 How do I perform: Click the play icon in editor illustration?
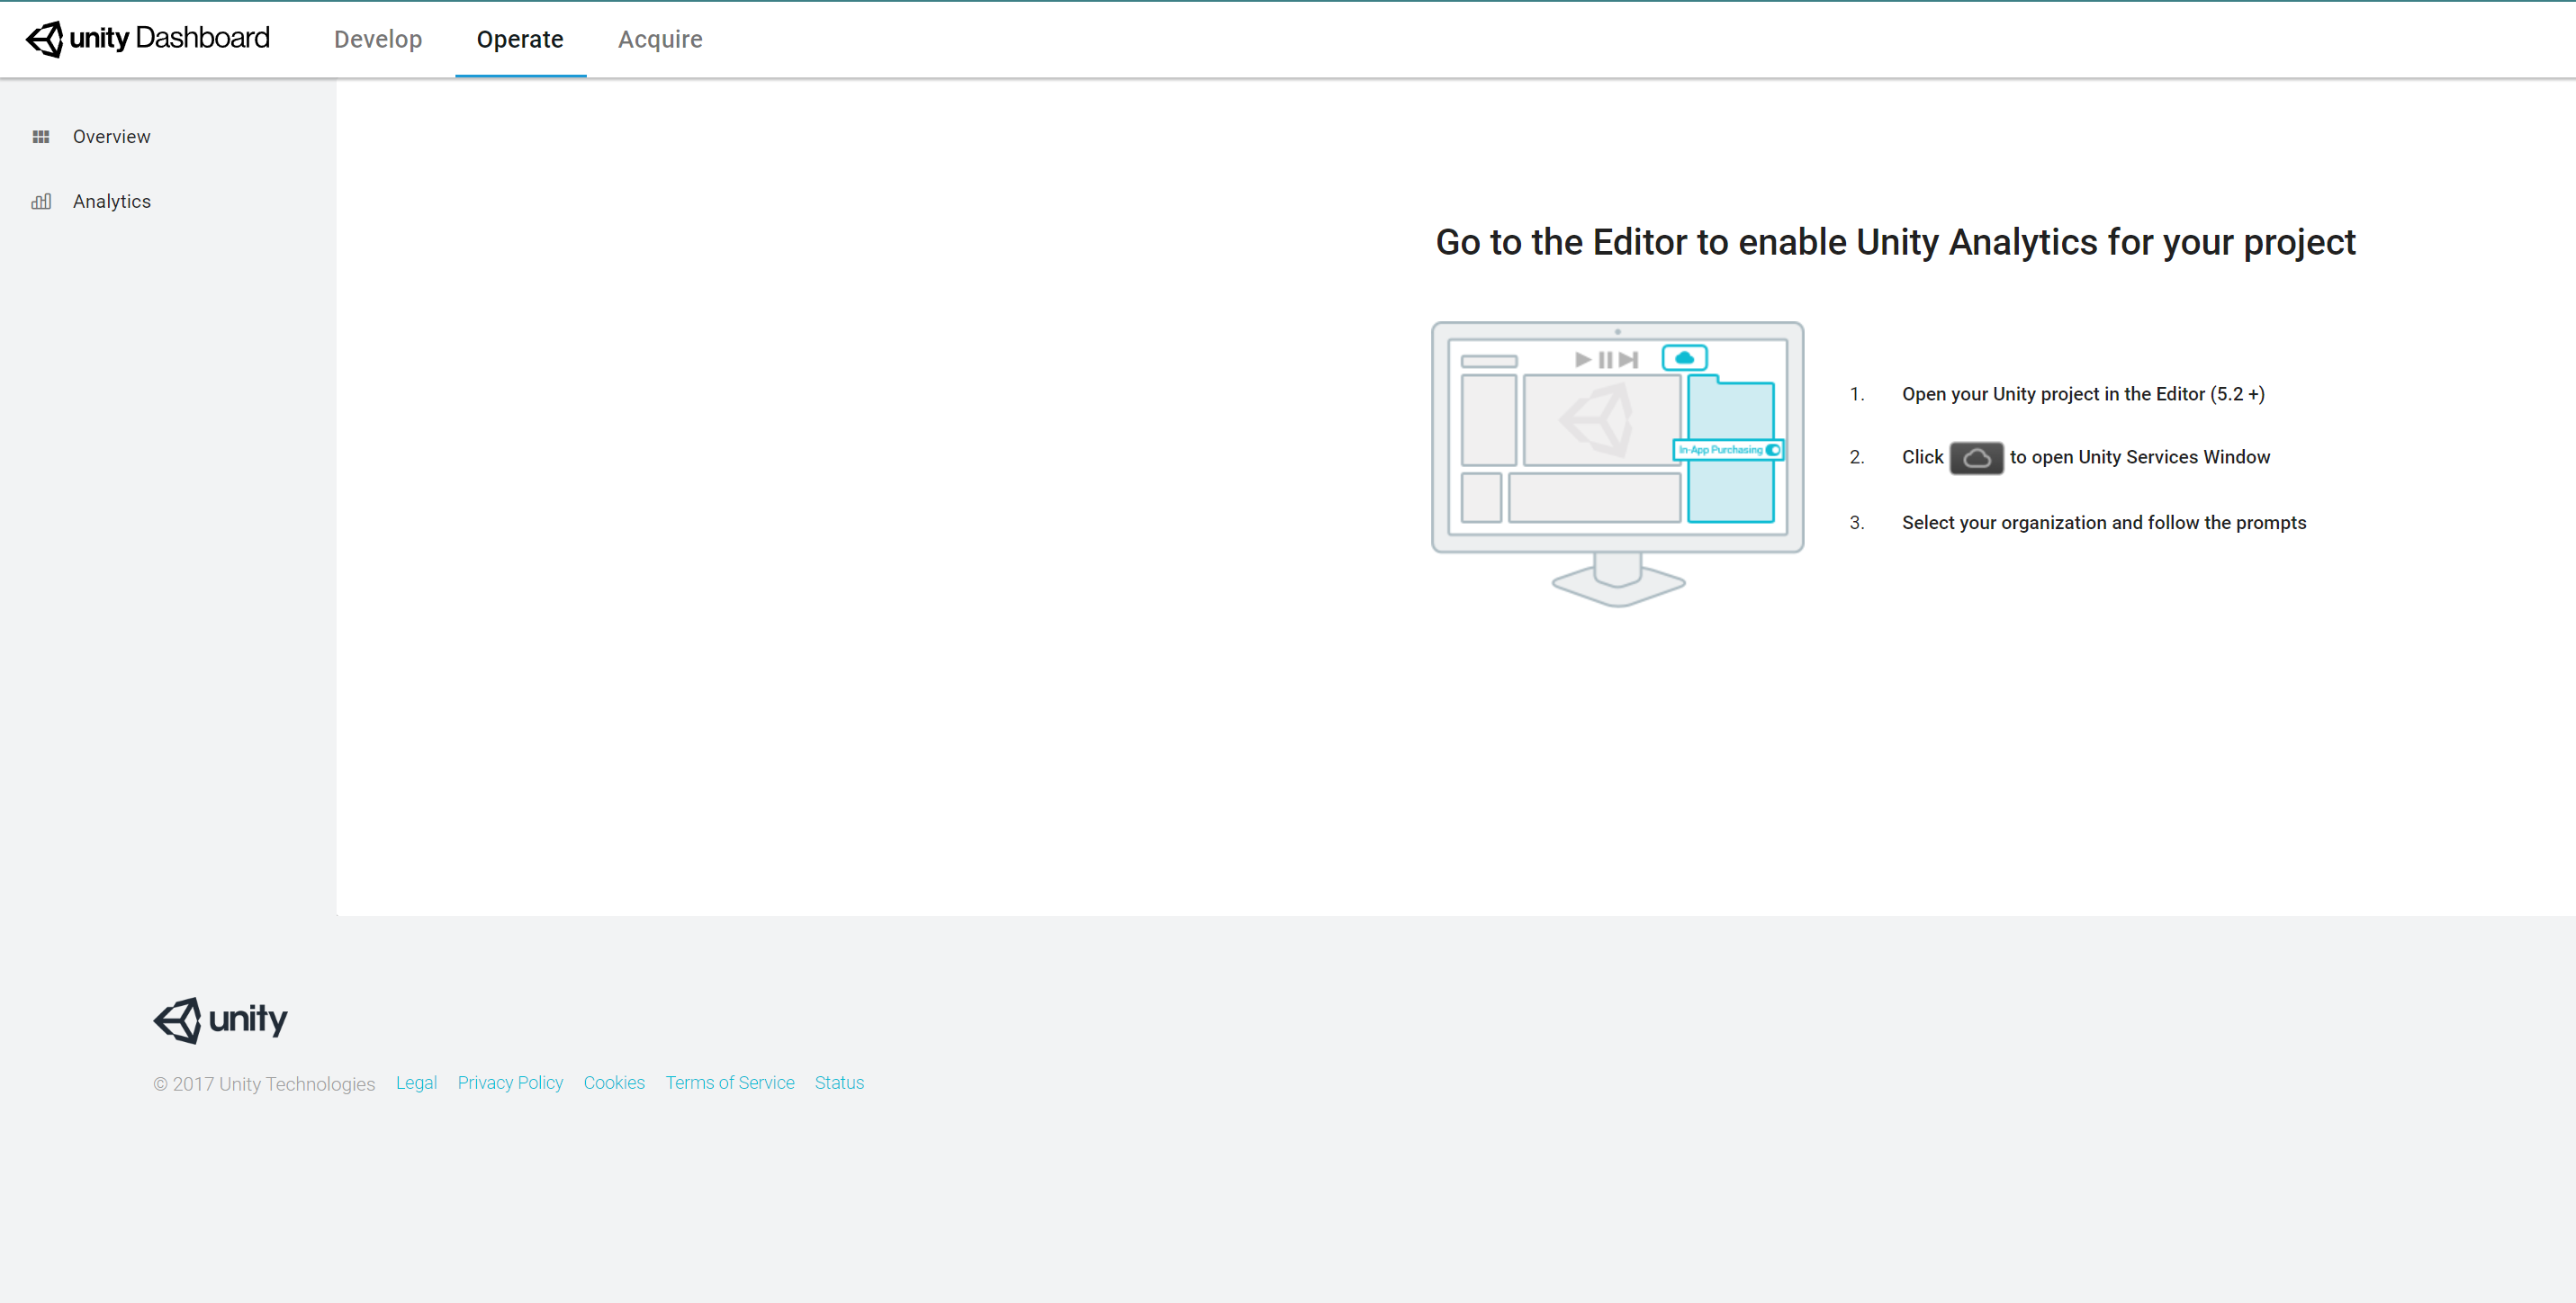coord(1582,360)
